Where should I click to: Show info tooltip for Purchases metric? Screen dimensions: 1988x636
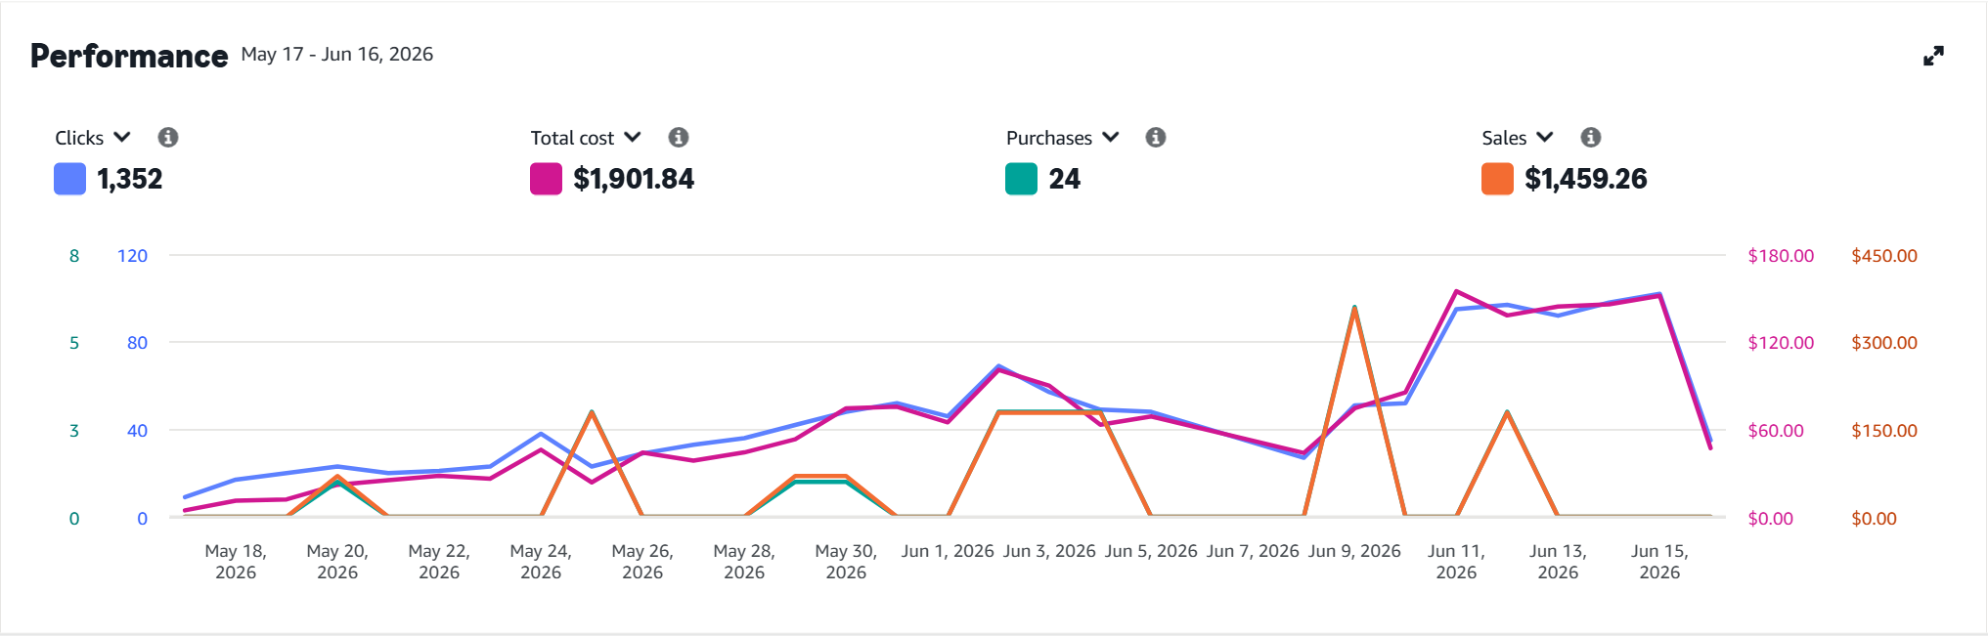pyautogui.click(x=1156, y=138)
